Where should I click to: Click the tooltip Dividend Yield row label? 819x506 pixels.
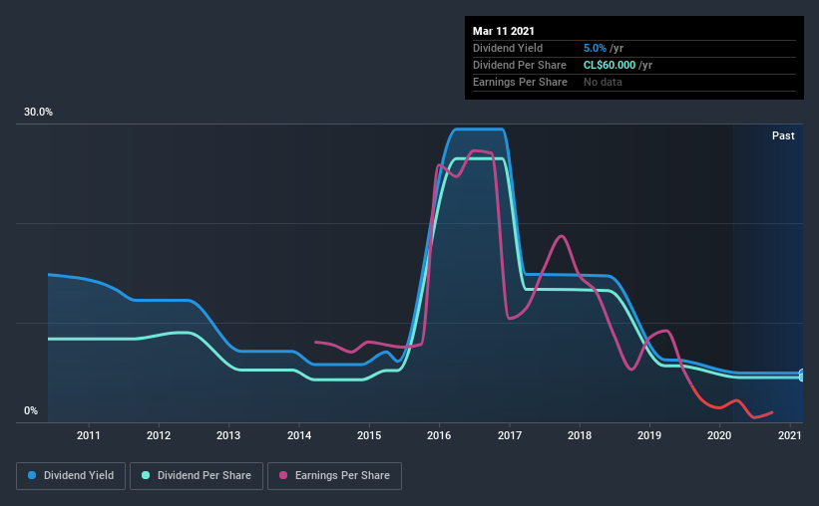[508, 48]
